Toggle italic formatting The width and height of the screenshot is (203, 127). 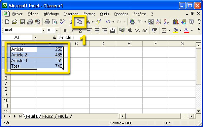click(73, 30)
